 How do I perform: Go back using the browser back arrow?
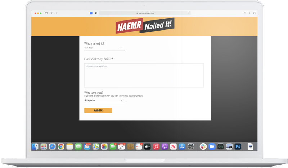point(52,13)
